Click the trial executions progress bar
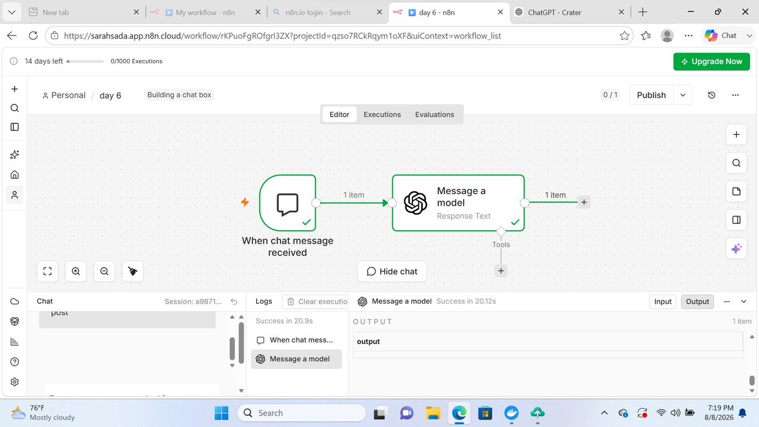This screenshot has width=759, height=427. click(x=85, y=61)
